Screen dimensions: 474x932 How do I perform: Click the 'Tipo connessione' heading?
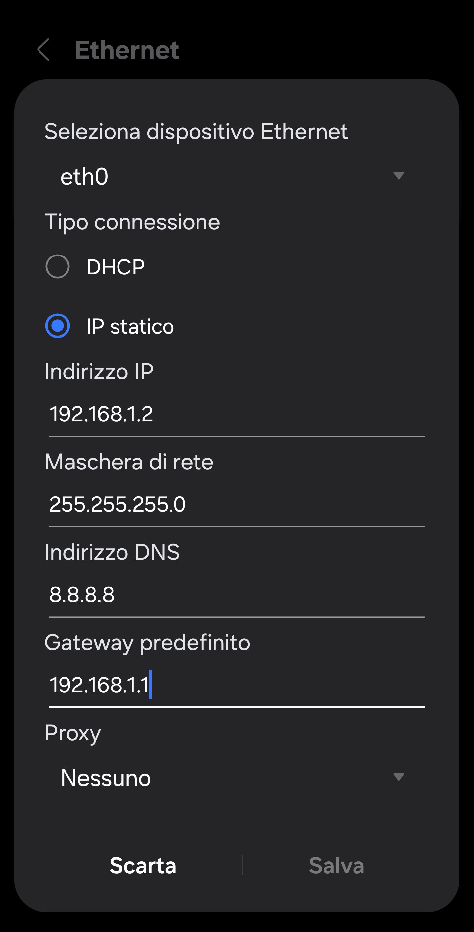[132, 222]
